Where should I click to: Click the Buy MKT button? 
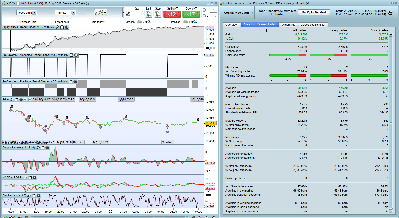click(x=191, y=14)
